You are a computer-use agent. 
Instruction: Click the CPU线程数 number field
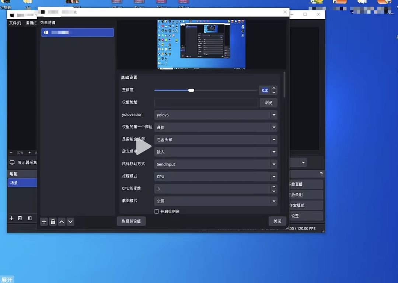pos(213,189)
